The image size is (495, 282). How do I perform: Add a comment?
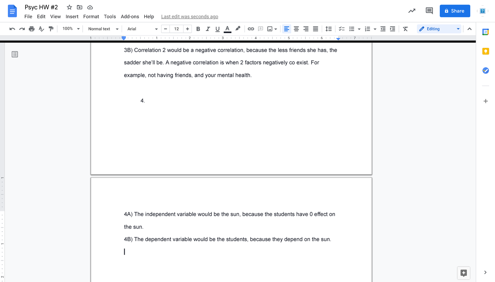click(x=260, y=28)
